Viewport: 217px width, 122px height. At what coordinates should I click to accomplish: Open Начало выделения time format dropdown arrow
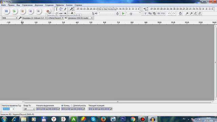pos(59,109)
